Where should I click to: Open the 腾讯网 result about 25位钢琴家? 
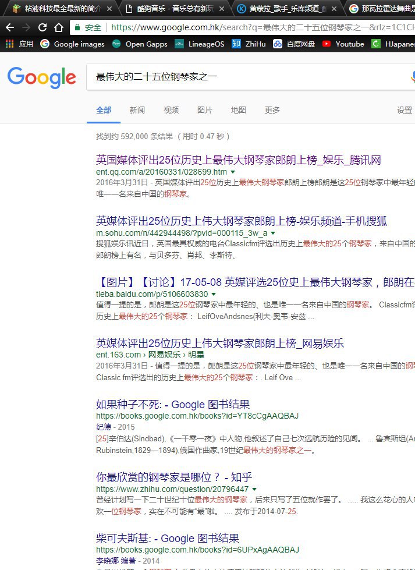pyautogui.click(x=238, y=160)
